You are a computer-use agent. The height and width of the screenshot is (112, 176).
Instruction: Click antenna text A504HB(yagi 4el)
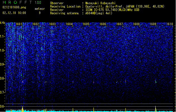(x=99, y=13)
